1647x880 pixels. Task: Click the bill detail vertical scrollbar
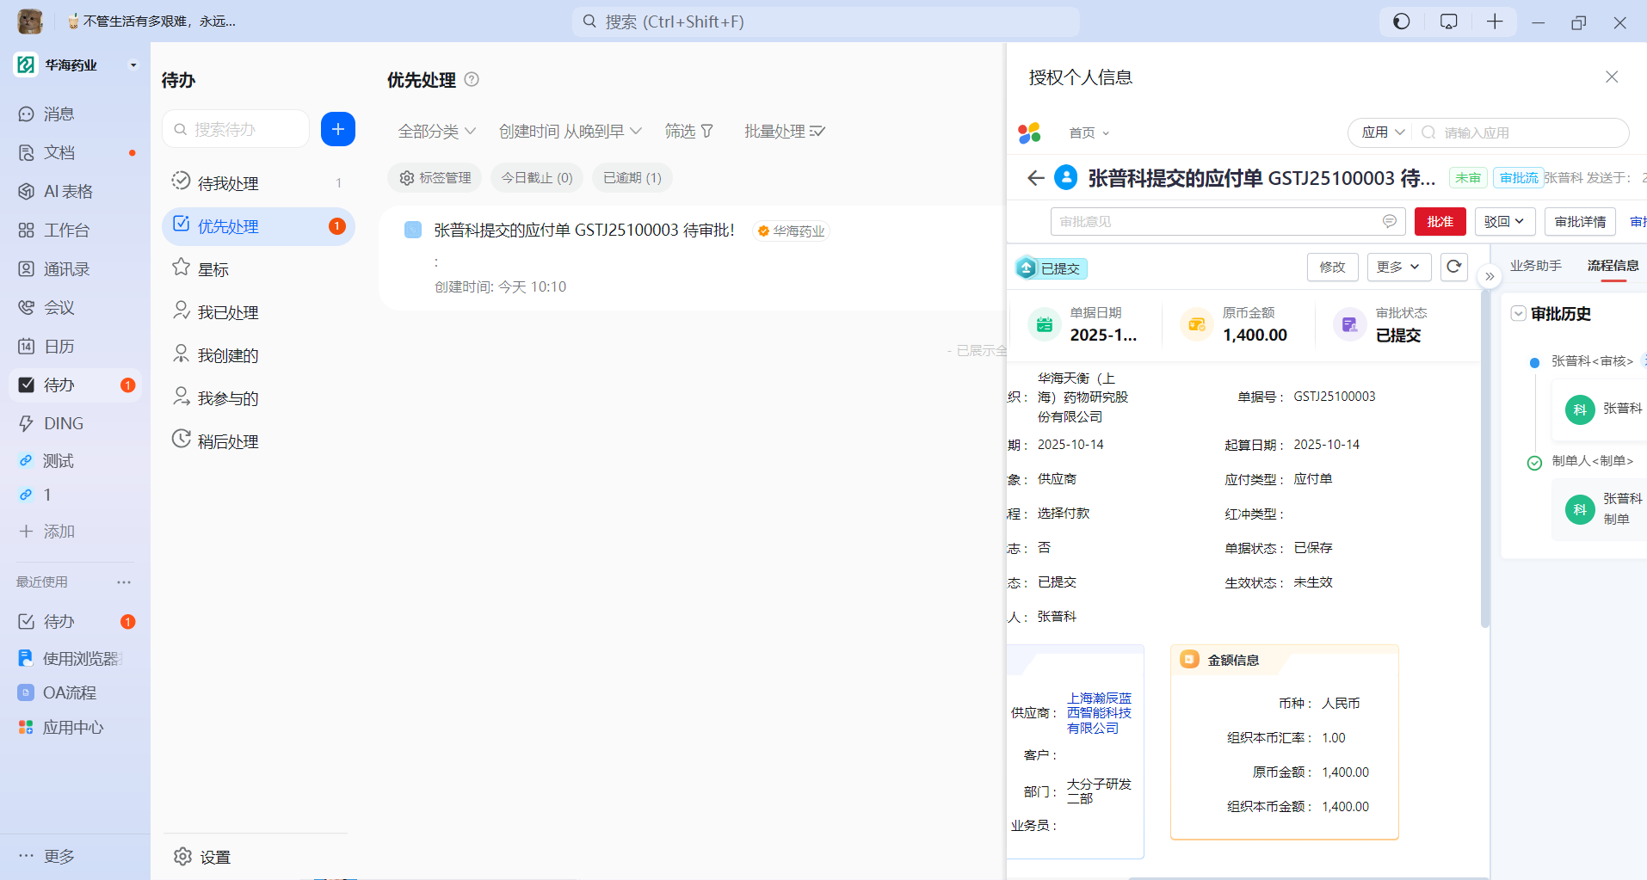tap(1484, 460)
